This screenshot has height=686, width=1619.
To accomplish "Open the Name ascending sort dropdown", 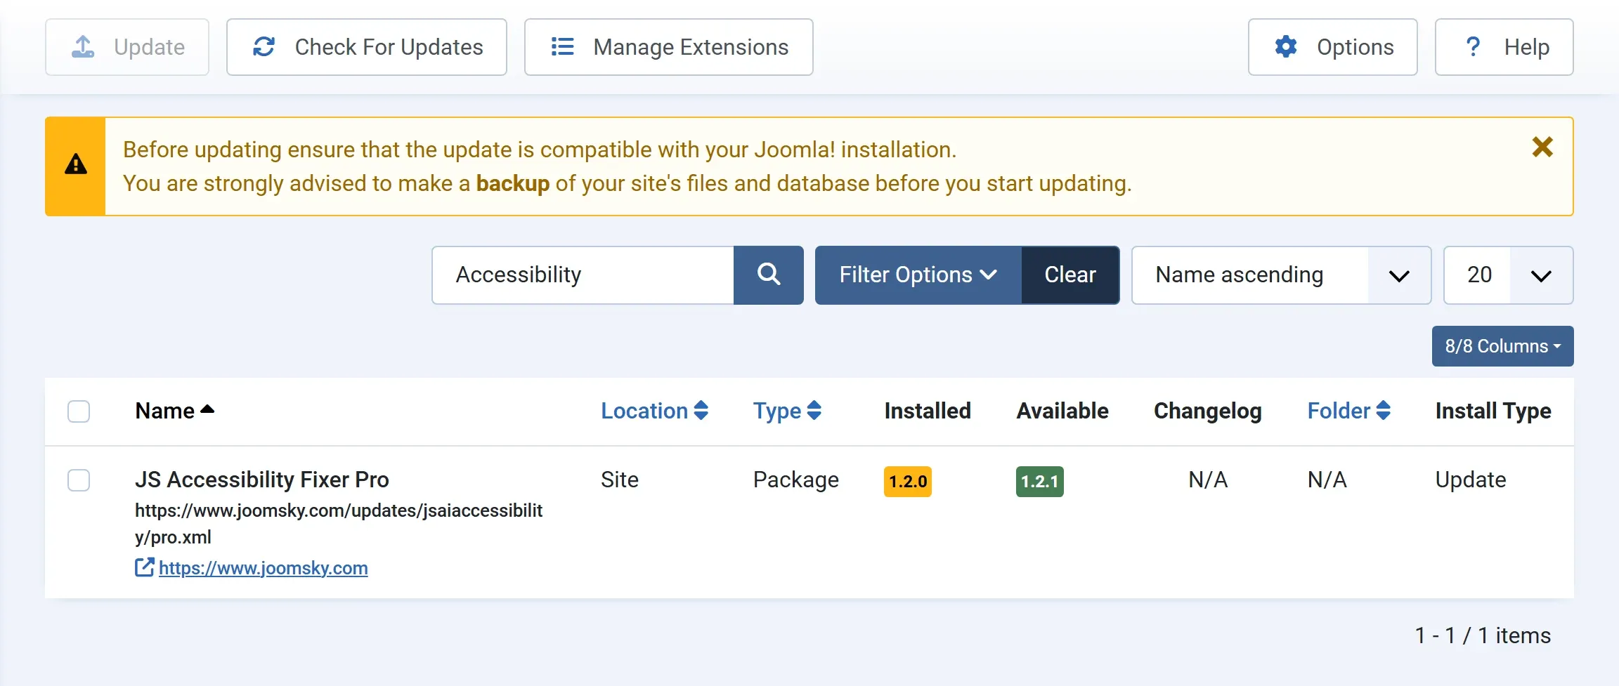I will [x=1281, y=275].
